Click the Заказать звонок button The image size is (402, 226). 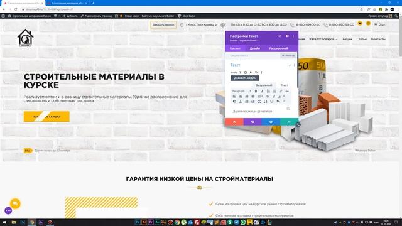[163, 25]
